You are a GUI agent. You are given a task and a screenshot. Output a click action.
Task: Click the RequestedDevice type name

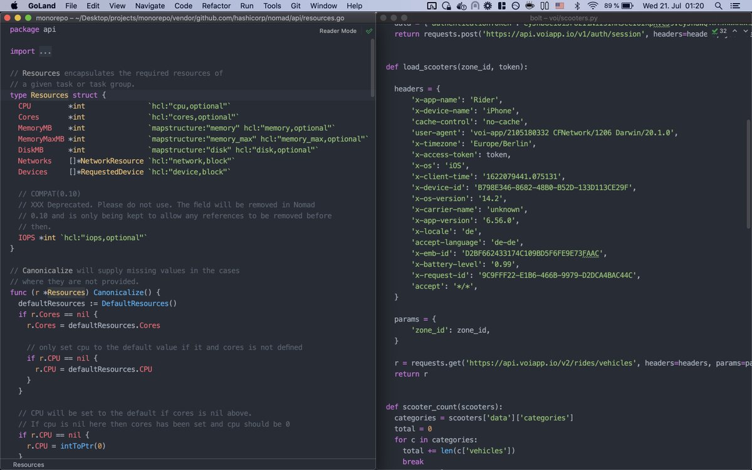(x=112, y=172)
